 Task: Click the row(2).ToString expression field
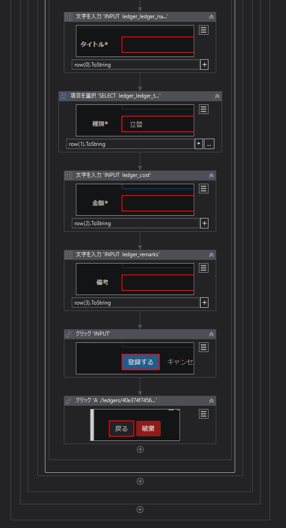tap(135, 223)
